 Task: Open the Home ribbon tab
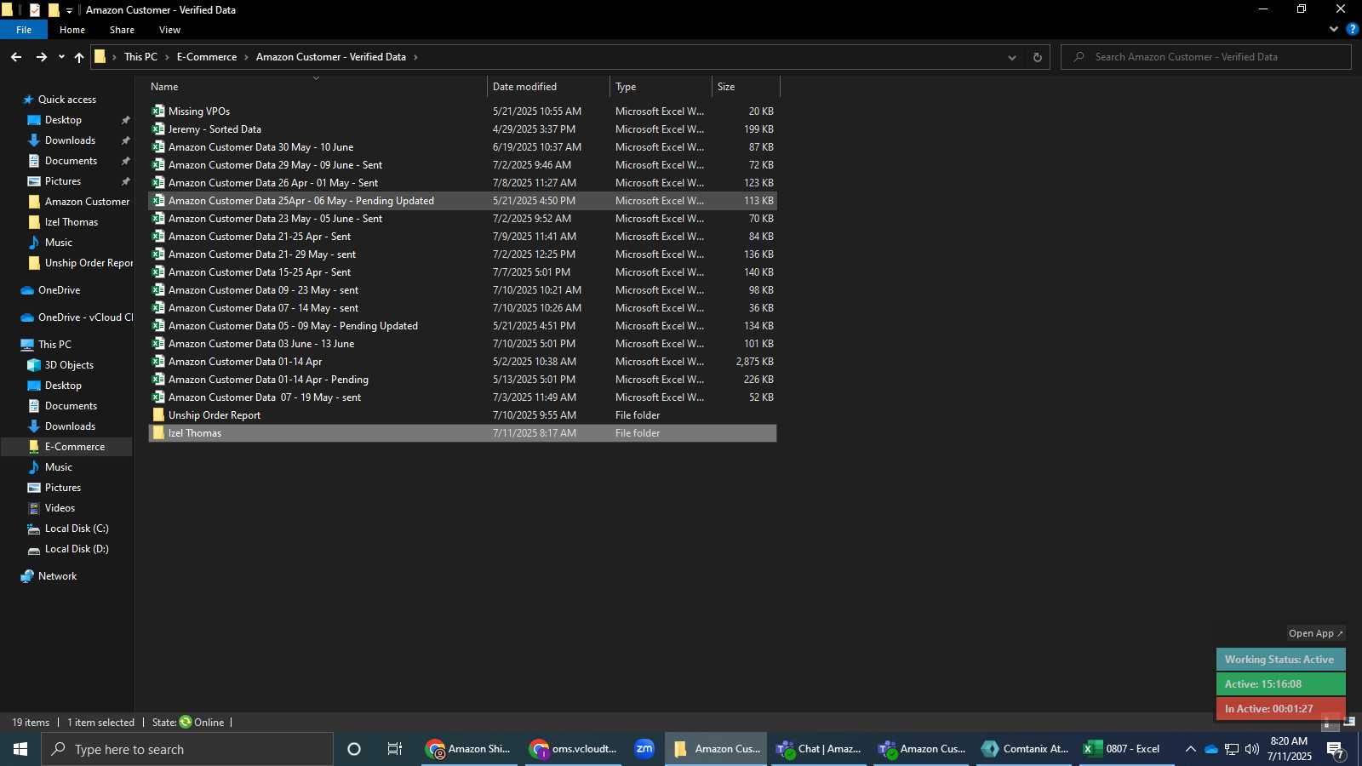pos(72,30)
